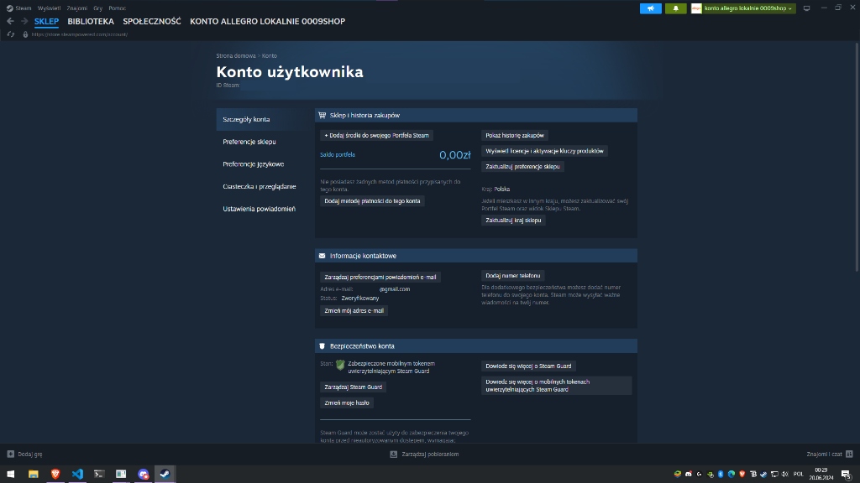The image size is (860, 483).
Task: Open the konto allegro lokalnie 0009shop account dropdown
Action: tap(746, 8)
